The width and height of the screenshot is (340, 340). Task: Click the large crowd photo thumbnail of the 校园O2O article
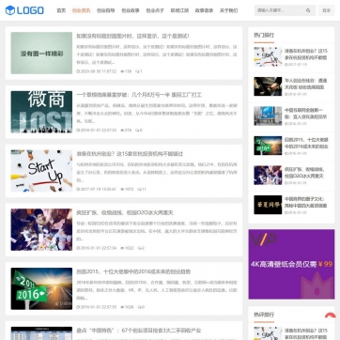[41, 229]
